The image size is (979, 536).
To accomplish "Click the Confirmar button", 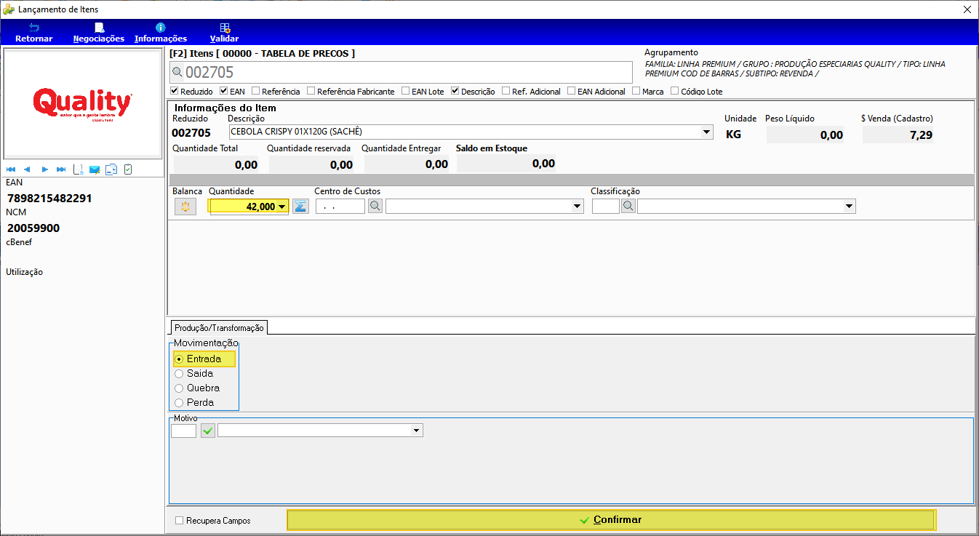I will (x=611, y=520).
